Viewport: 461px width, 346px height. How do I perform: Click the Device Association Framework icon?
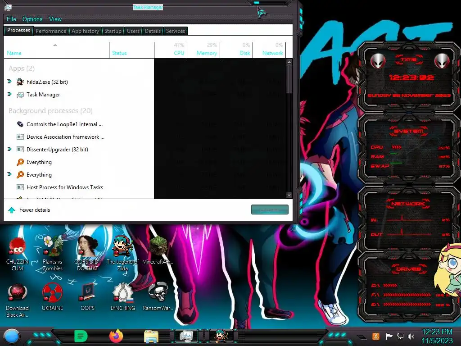[20, 137]
